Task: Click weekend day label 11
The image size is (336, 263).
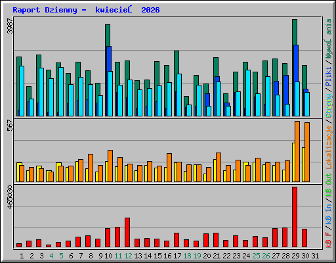Action: click(x=118, y=256)
